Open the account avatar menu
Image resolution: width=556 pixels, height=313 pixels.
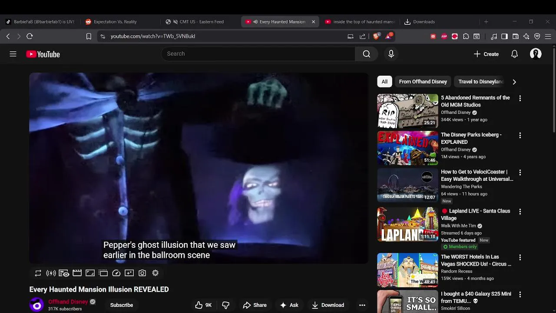pos(536,54)
